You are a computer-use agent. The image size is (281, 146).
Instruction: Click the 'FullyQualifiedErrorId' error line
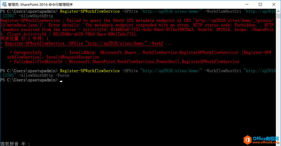click(x=124, y=62)
